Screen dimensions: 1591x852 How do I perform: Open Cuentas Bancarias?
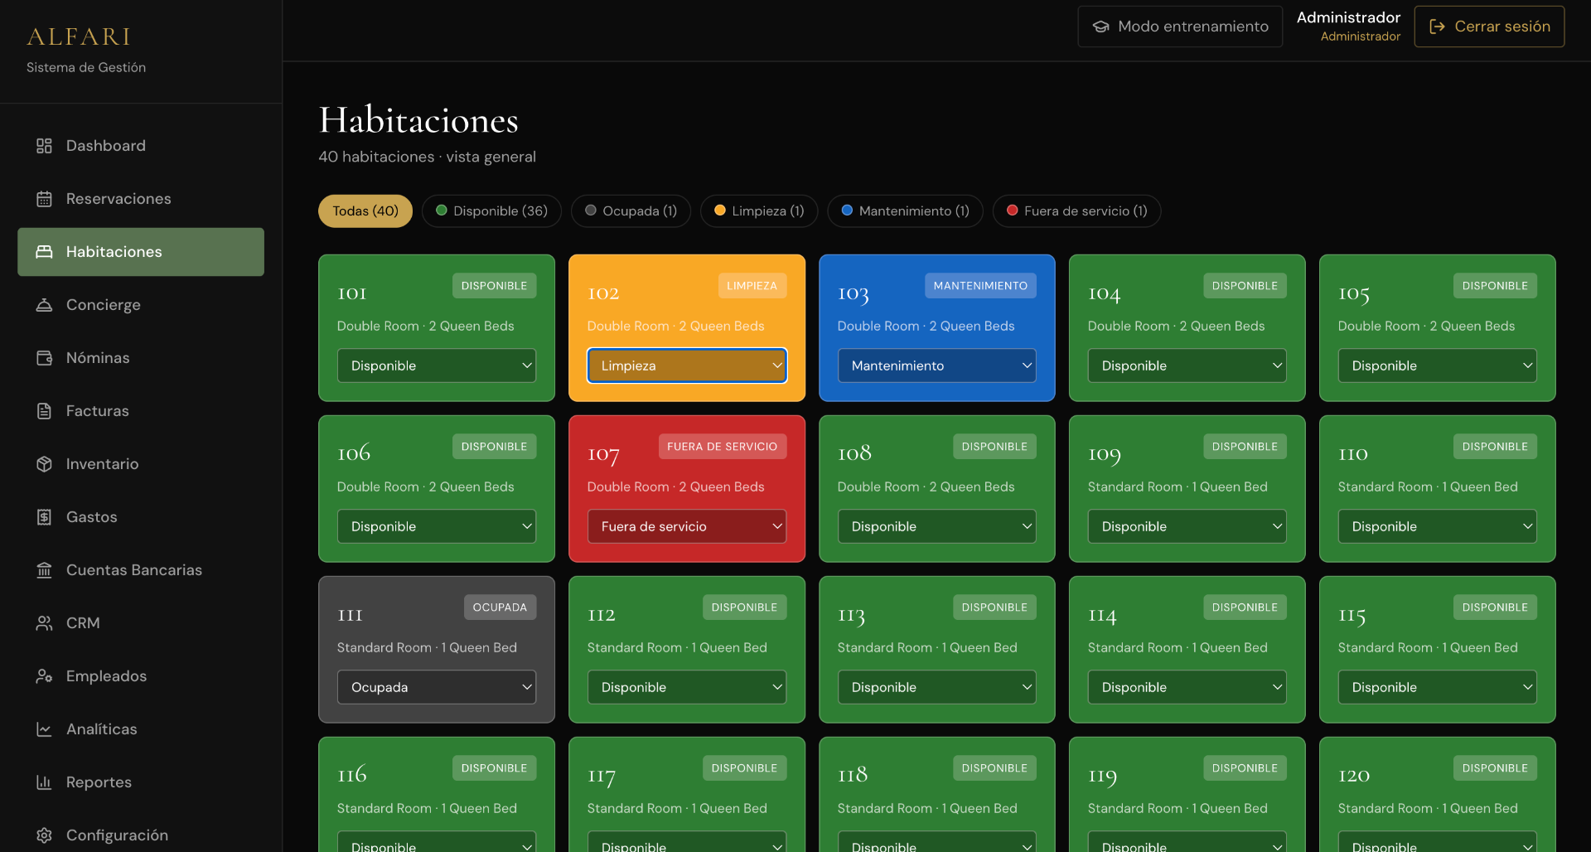(141, 570)
